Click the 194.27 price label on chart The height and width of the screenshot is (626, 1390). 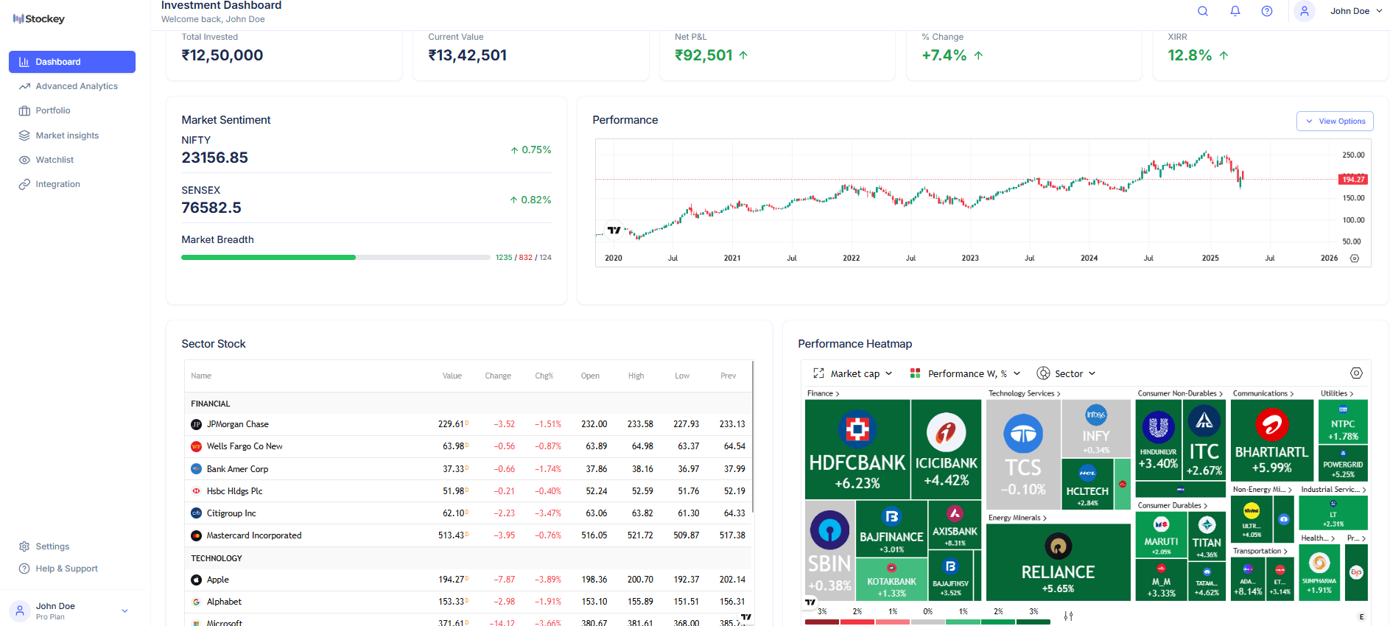[x=1353, y=179]
